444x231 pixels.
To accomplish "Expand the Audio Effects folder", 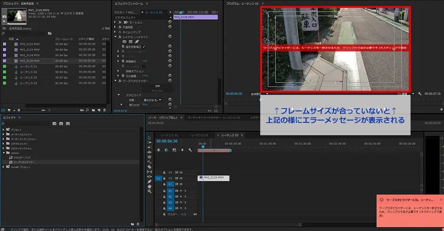I will [x=4, y=134].
